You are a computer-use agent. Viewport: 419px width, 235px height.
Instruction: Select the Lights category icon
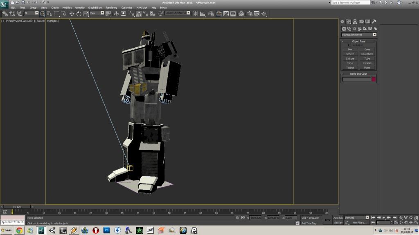tap(354, 29)
